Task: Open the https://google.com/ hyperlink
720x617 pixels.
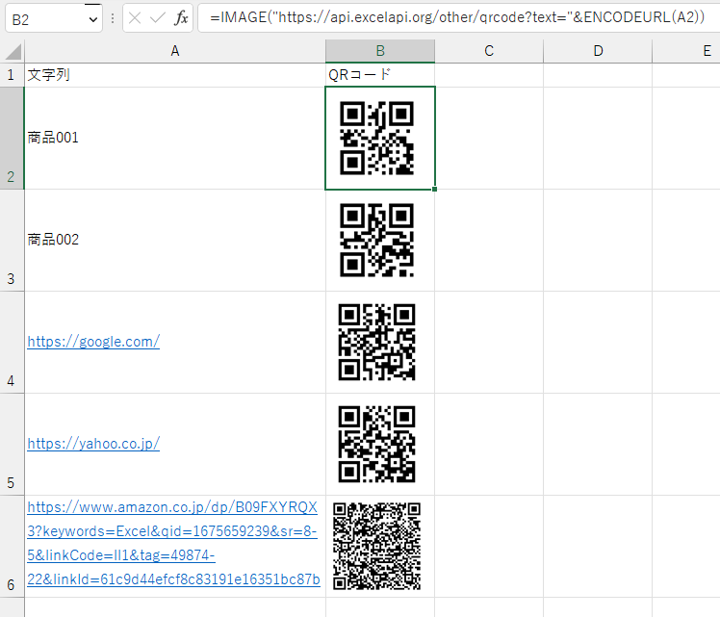Action: [x=93, y=342]
